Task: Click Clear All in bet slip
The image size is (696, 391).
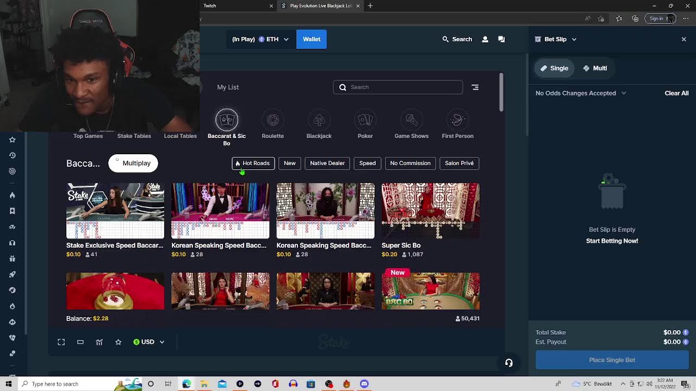Action: coord(676,93)
